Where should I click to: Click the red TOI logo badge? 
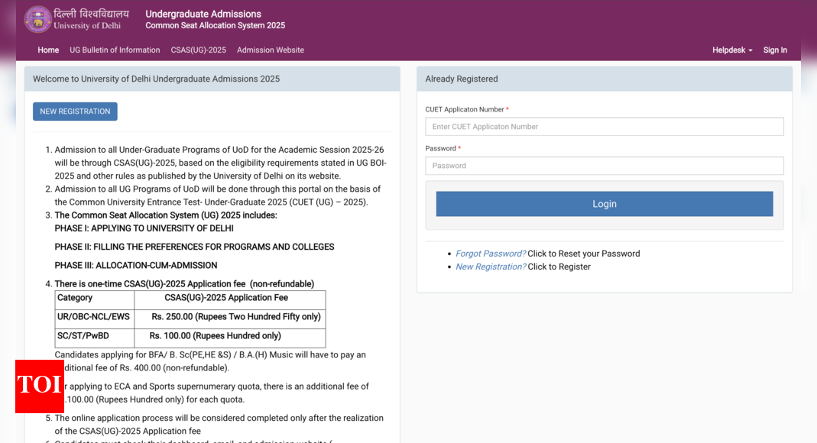(39, 386)
